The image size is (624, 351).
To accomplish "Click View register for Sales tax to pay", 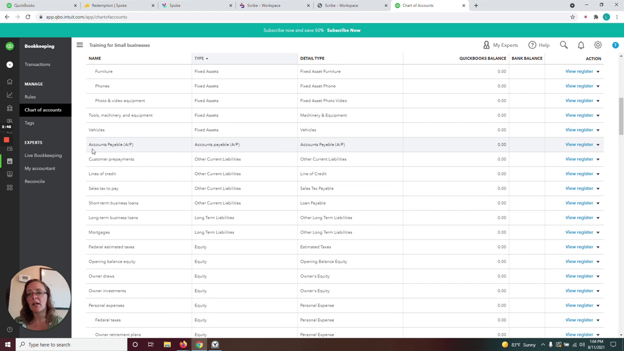I will coord(579,188).
